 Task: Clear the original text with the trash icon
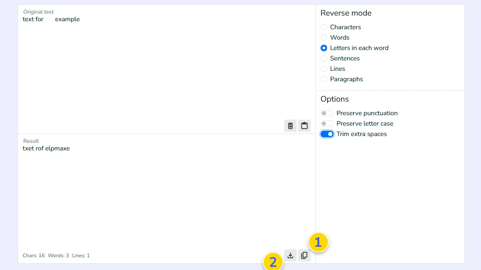point(290,126)
